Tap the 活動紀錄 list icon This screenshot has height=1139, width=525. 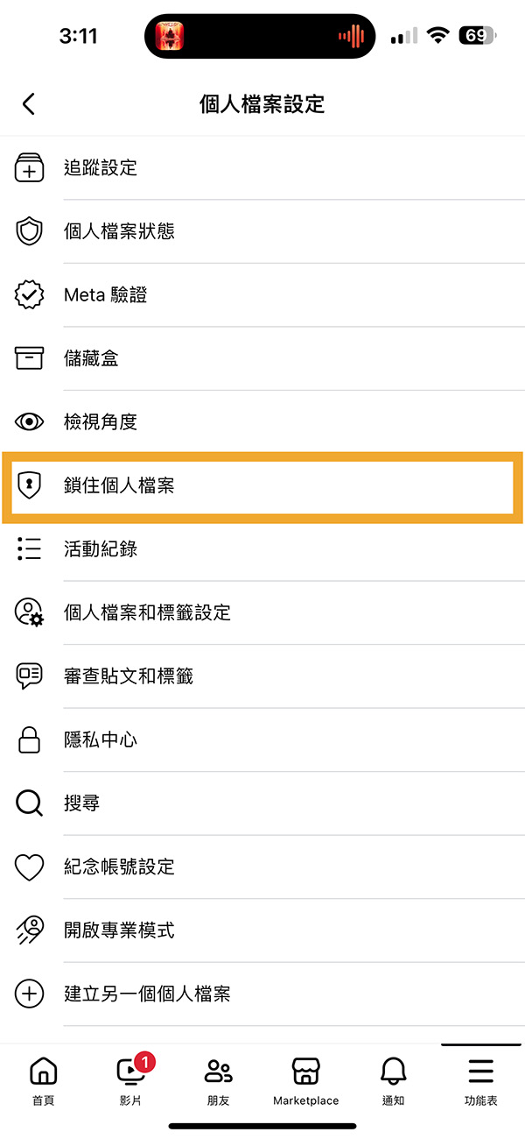(x=29, y=548)
